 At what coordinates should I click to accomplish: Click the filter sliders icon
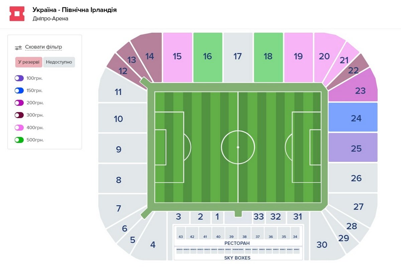pyautogui.click(x=18, y=47)
